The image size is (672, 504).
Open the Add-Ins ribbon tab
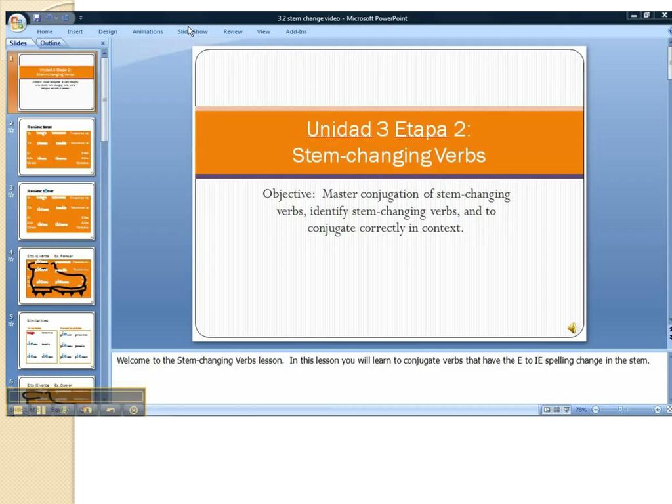(x=296, y=31)
